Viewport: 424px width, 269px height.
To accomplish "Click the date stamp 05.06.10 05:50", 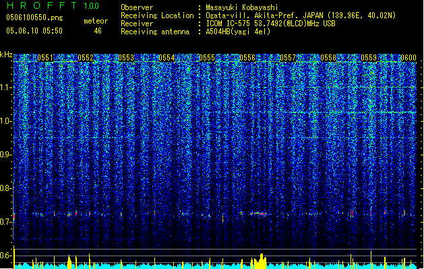I will click(34, 31).
